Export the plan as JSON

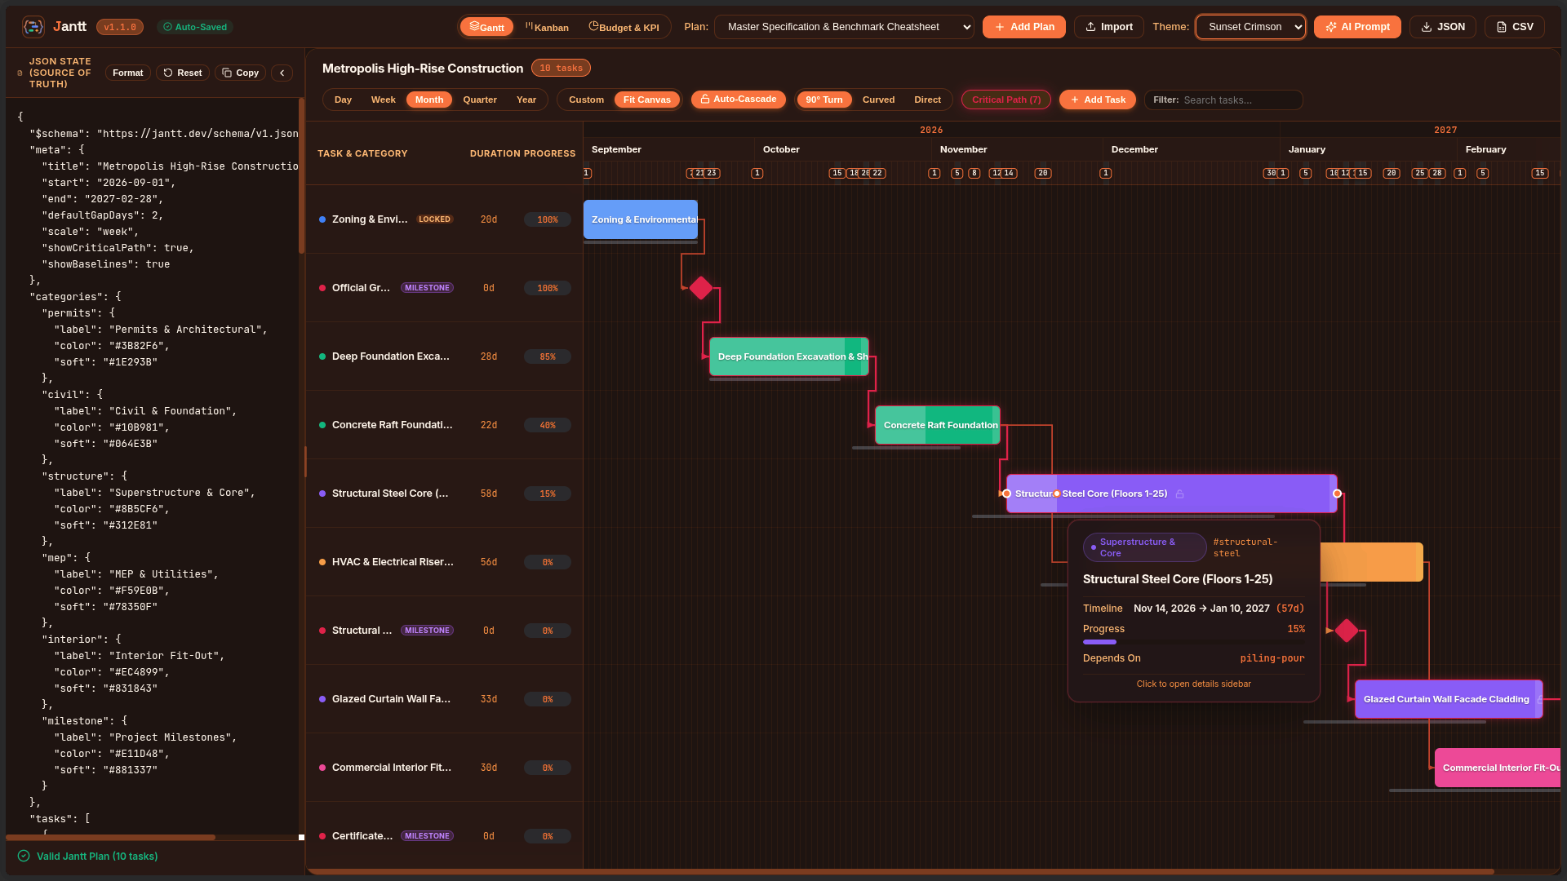tap(1442, 27)
